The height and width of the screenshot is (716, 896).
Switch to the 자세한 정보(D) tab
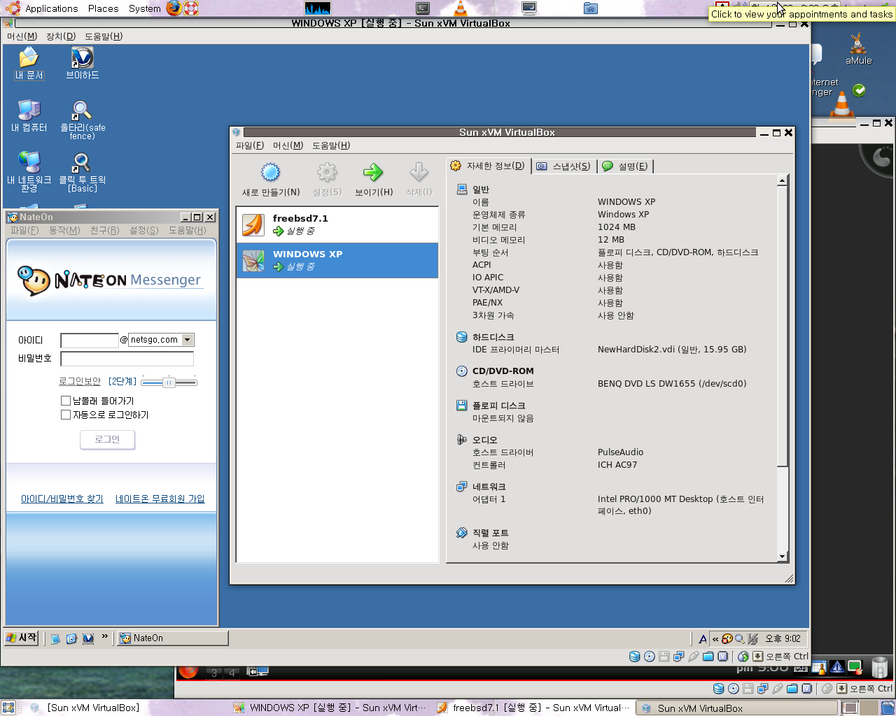(488, 166)
